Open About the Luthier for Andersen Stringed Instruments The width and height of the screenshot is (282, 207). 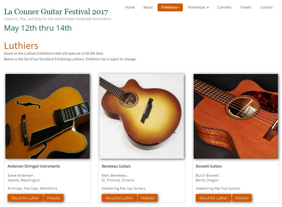point(25,198)
